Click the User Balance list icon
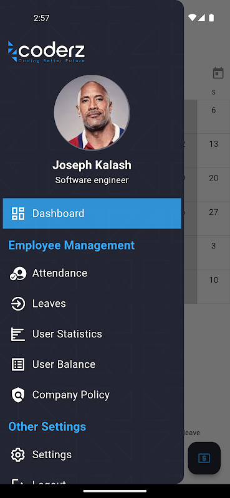This screenshot has height=498, width=230. [18, 364]
